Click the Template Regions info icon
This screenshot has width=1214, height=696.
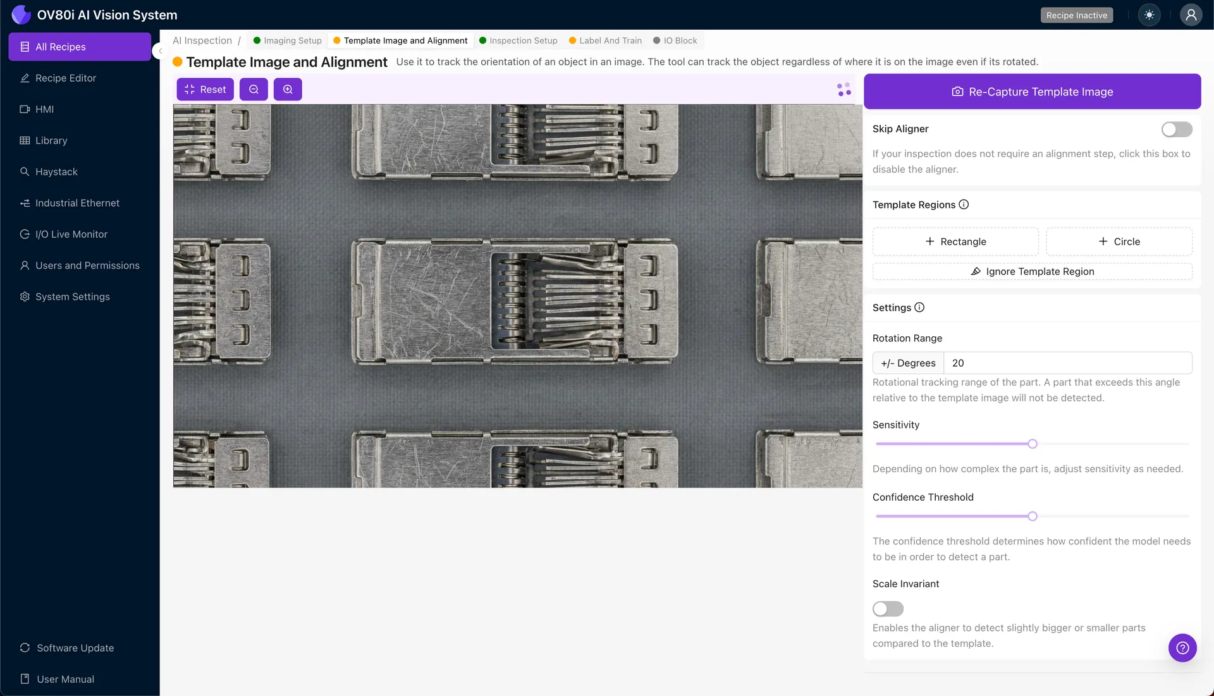964,205
